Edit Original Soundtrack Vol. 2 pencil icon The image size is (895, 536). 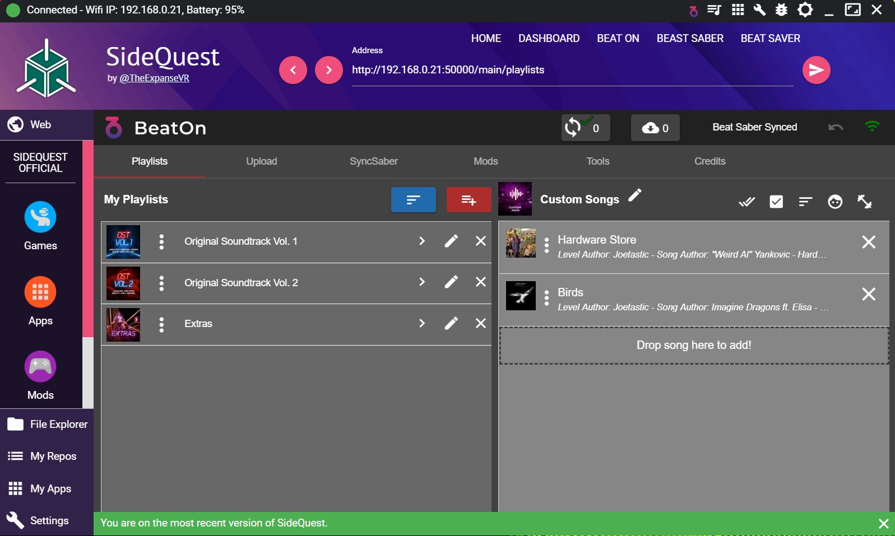point(451,282)
